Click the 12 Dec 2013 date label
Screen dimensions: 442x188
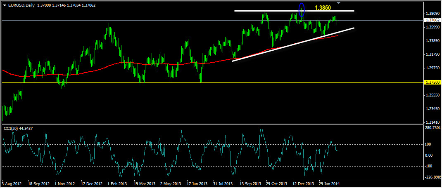coord(304,183)
